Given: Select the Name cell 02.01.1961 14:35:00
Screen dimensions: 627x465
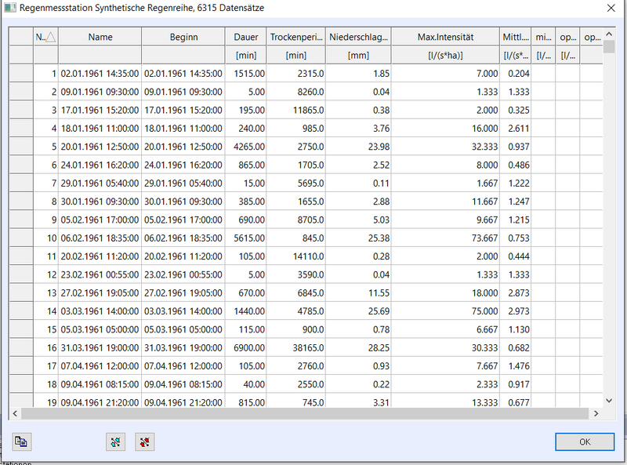Looking at the screenshot, I should pyautogui.click(x=100, y=74).
